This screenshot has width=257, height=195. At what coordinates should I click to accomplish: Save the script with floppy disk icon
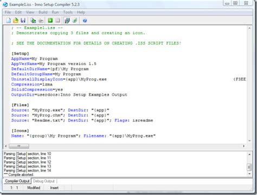[23, 21]
